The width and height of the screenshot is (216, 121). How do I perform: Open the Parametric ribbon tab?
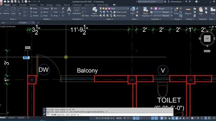(x=33, y=5)
